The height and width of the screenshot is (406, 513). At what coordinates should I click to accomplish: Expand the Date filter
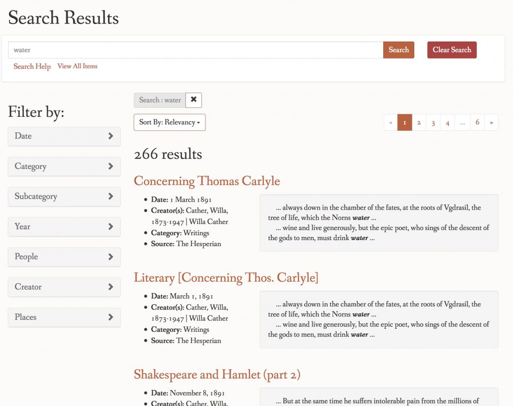(x=64, y=136)
